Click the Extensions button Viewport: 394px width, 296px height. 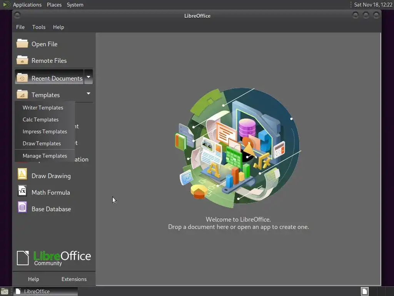[74, 279]
